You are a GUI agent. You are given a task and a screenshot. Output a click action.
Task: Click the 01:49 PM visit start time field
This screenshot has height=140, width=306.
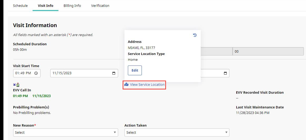pos(23,73)
